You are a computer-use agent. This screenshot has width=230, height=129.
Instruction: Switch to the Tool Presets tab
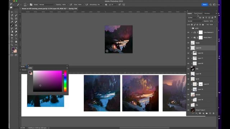coord(198,14)
